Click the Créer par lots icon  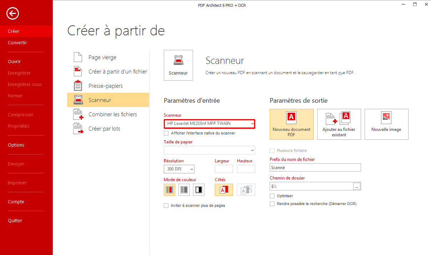(78, 129)
